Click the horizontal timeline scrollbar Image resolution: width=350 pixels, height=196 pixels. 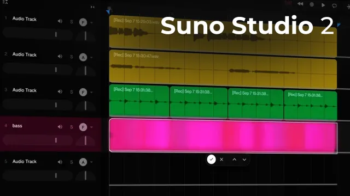point(223,185)
